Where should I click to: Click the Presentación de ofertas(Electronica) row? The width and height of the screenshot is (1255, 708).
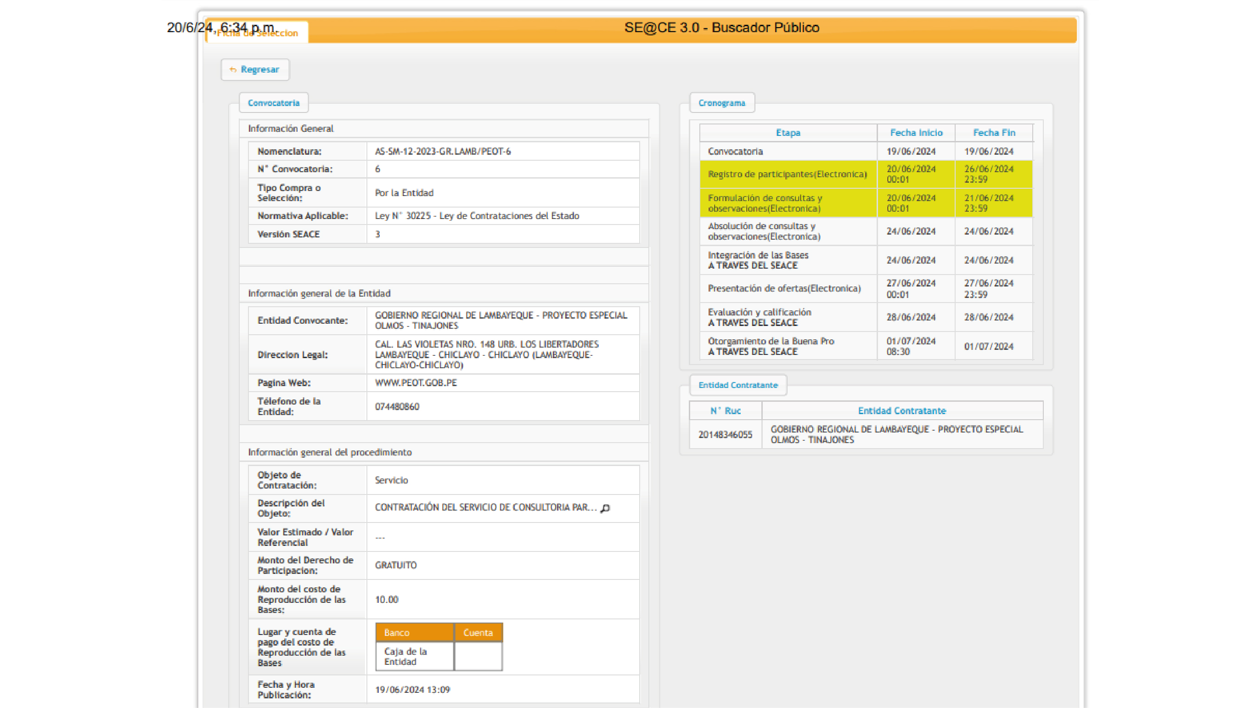tap(866, 289)
